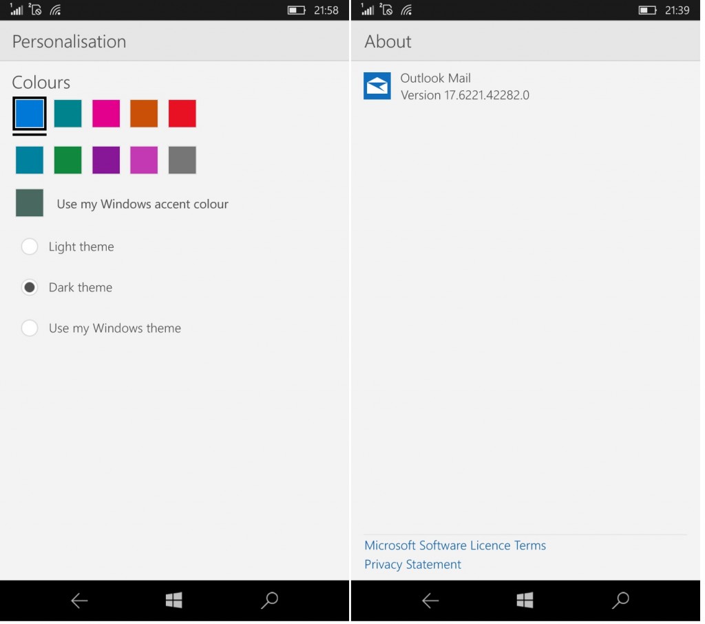
Task: Select the blue colour swatch
Action: (30, 114)
